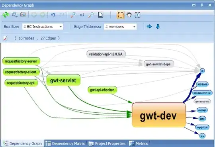Click the checklist document icon beside node count
215x147 pixels.
coord(5,38)
